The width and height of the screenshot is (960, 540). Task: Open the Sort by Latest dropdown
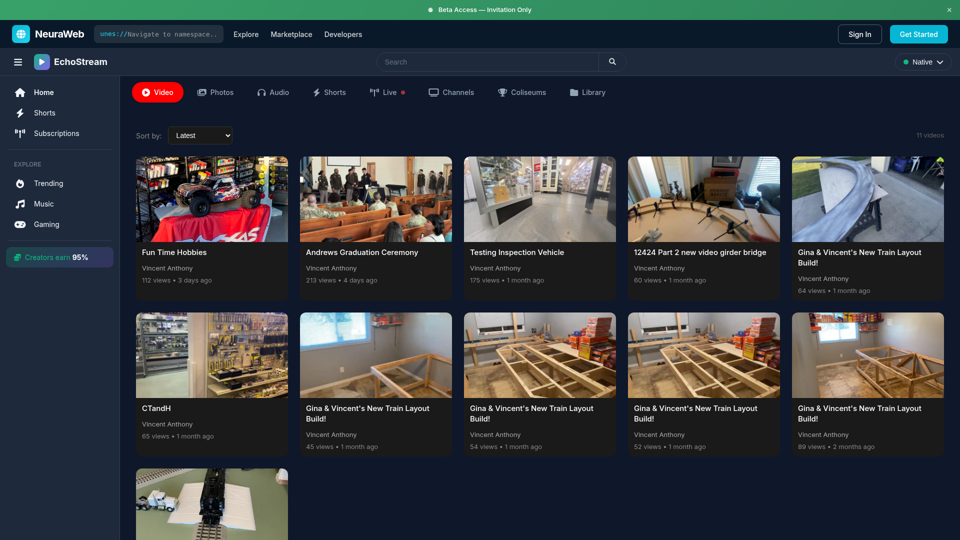[200, 135]
